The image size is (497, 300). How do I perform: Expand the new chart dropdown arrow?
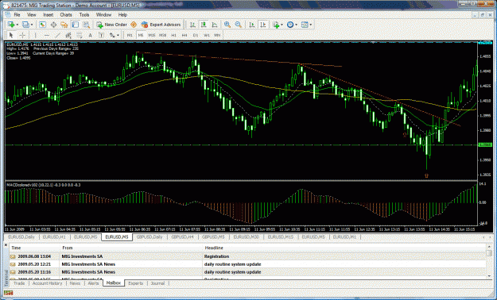17,25
